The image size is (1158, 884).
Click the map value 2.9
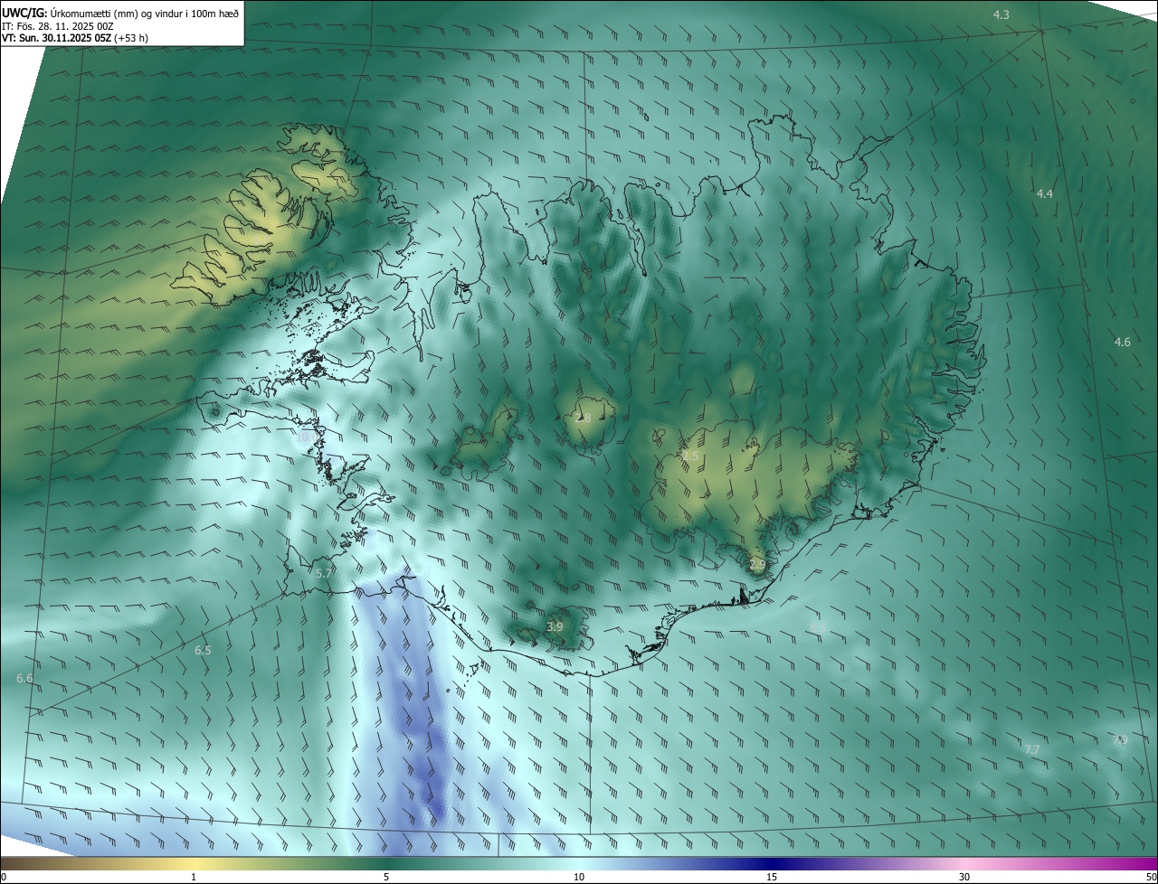pos(757,564)
